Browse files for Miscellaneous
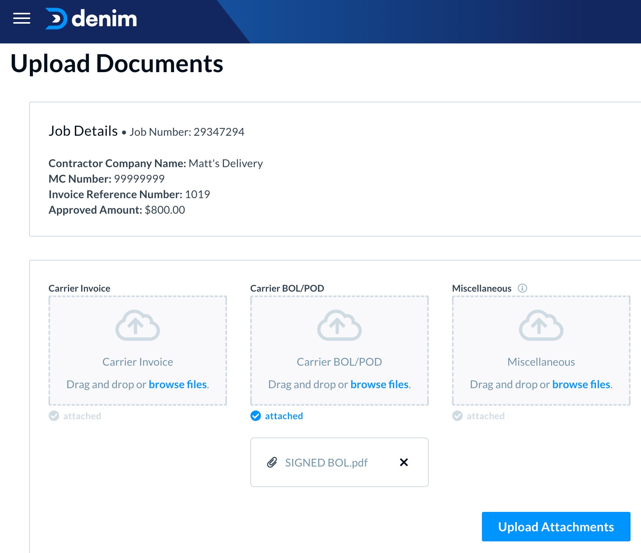This screenshot has height=553, width=641. click(581, 384)
